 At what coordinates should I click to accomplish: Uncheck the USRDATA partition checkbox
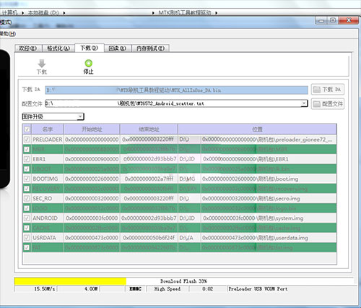click(27, 238)
